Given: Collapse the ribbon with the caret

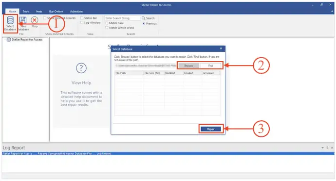Looking at the screenshot, I should tap(332, 12).
